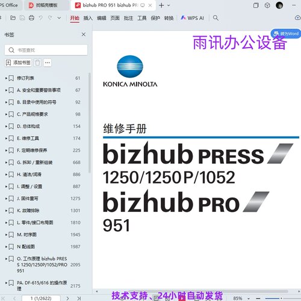Viewport: 301px width, 301px height.
Task: Expand the 修订列表 bookmark
Action: pos(6,78)
